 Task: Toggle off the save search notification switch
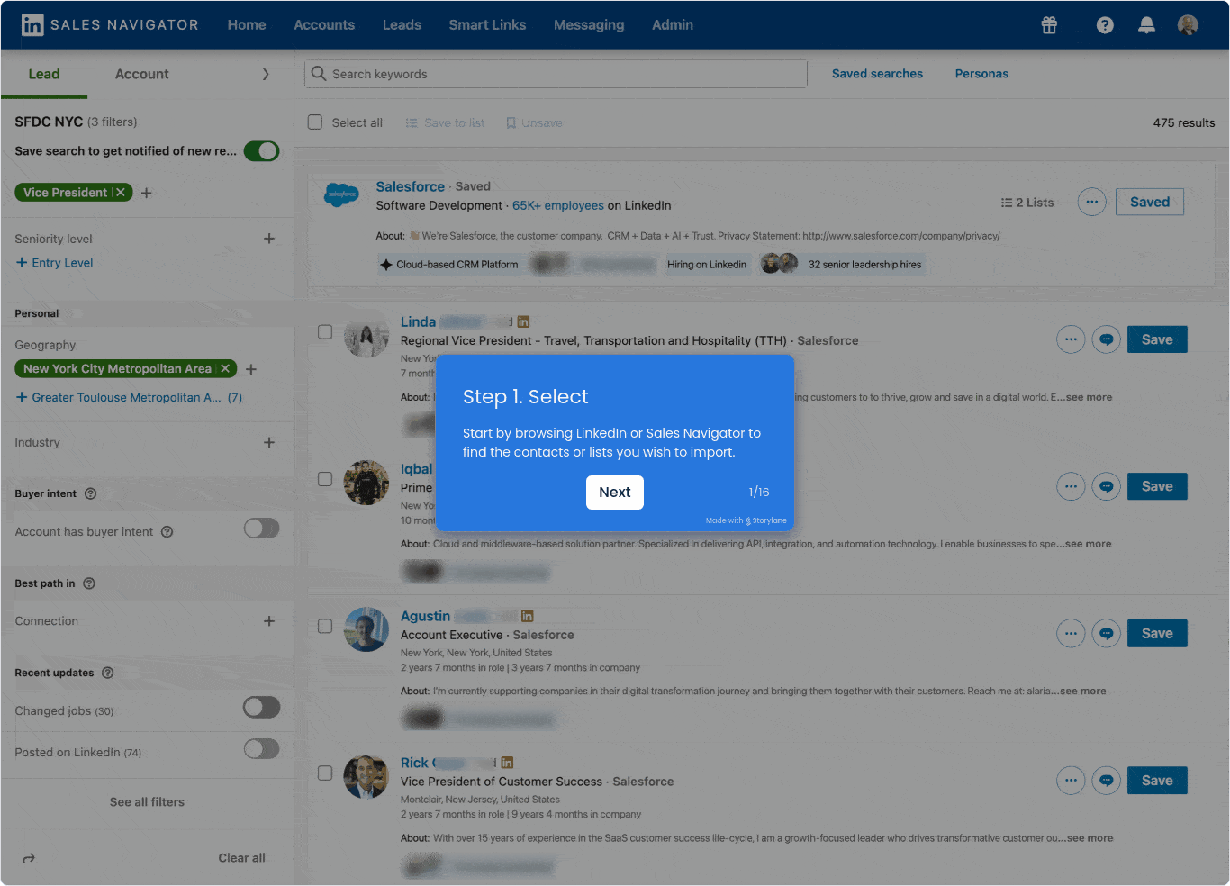tap(261, 151)
